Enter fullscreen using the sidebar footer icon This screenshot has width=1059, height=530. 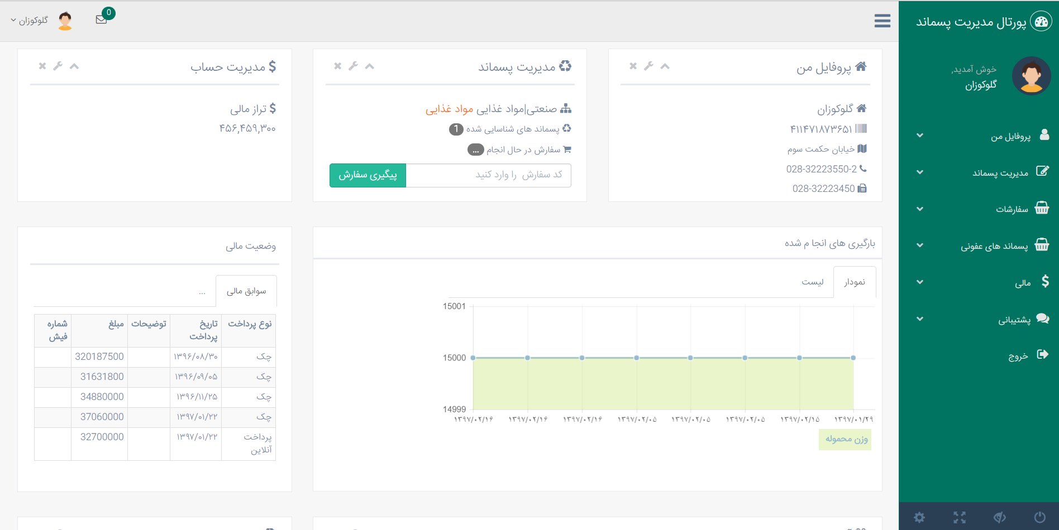click(960, 517)
